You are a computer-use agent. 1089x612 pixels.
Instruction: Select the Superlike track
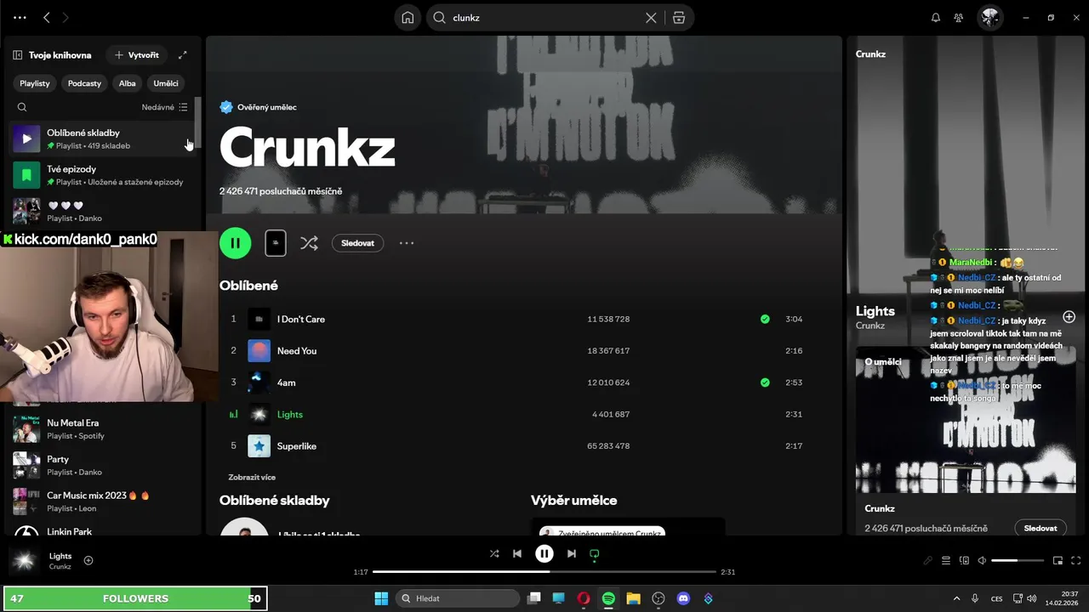click(x=517, y=446)
